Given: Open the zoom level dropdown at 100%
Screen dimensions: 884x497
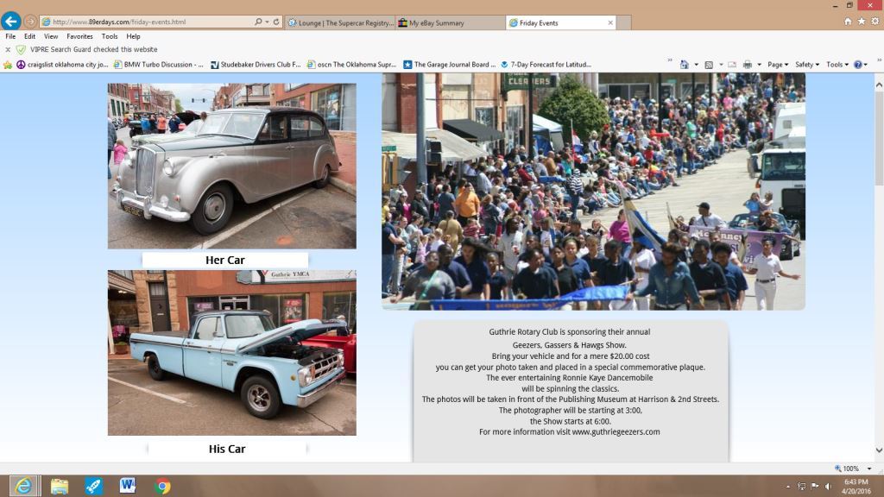Looking at the screenshot, I should pyautogui.click(x=854, y=469).
